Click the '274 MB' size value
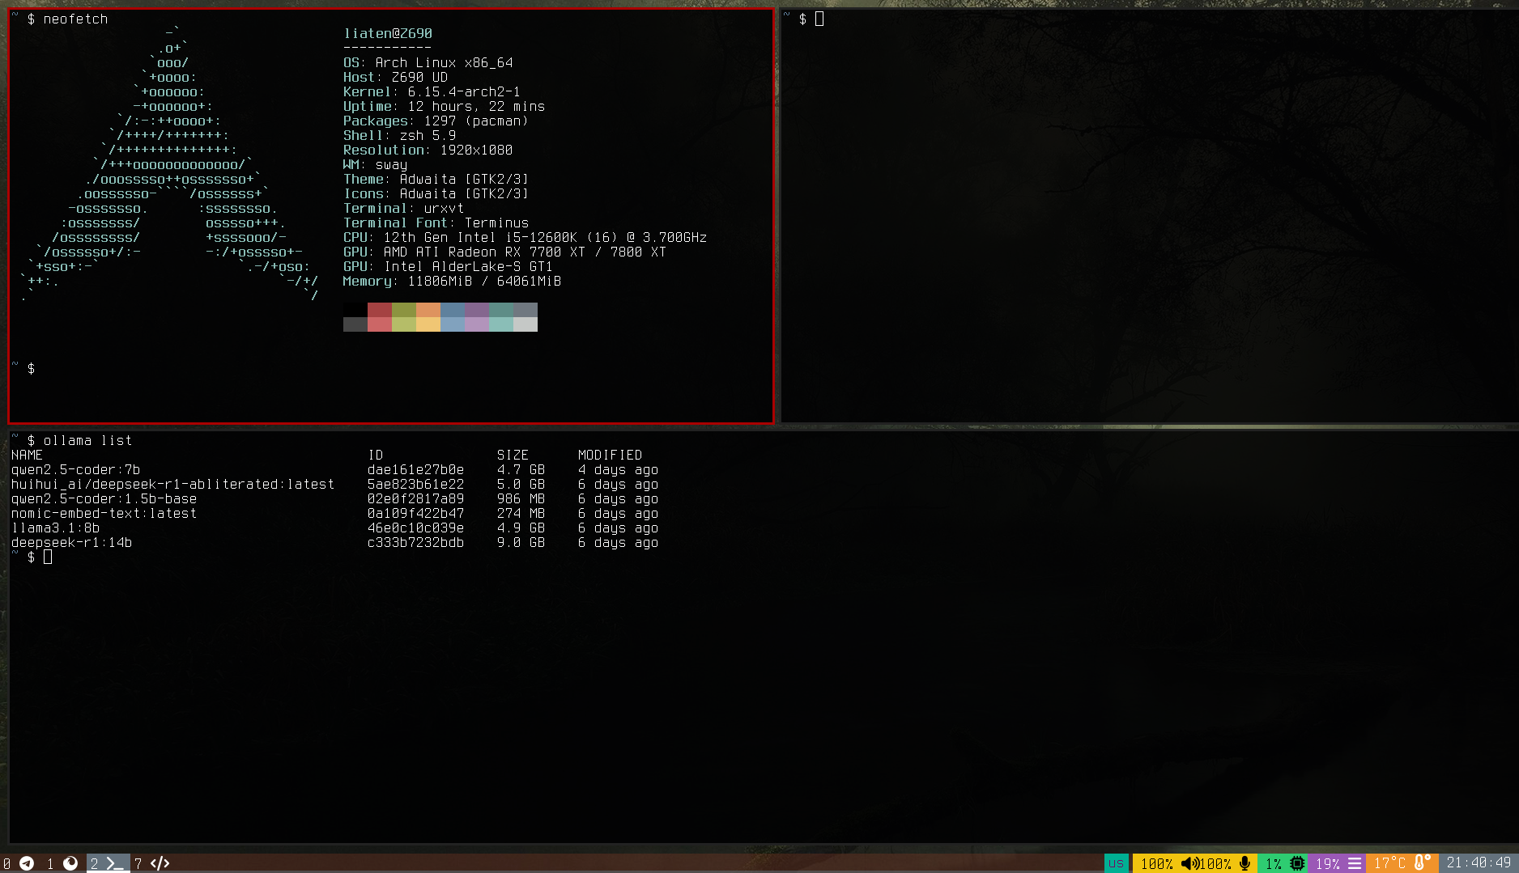 (x=521, y=513)
